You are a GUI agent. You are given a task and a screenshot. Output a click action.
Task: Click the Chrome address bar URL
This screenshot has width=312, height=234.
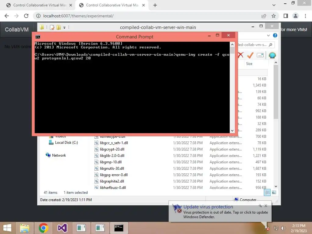coord(78,16)
